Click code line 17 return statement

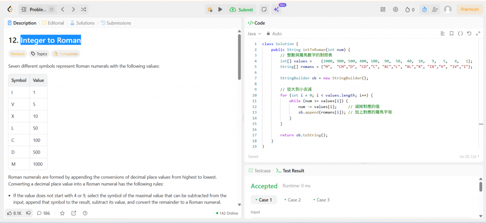[304, 135]
